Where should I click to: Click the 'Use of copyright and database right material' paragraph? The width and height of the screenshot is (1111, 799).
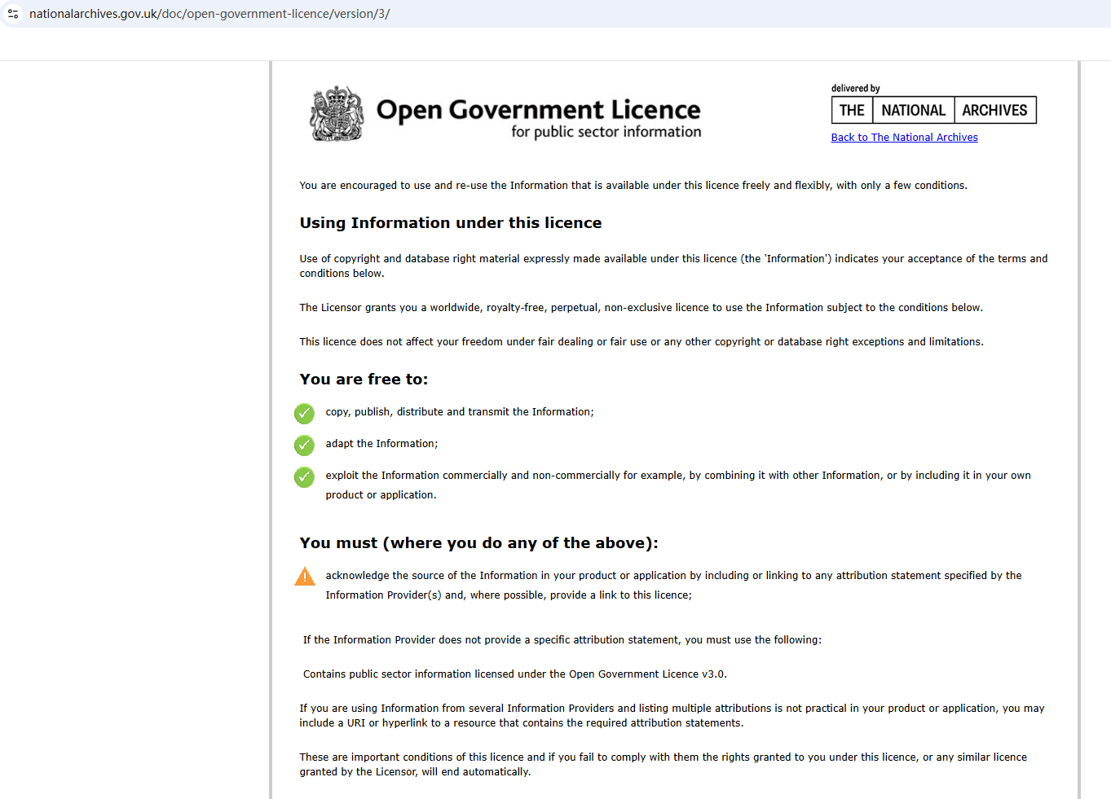[673, 266]
